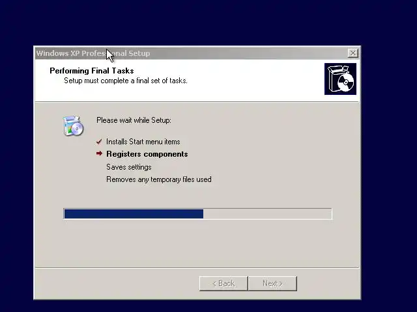417x312 pixels.
Task: Click the colorful setup CD icon beside the task list
Action: tap(73, 125)
